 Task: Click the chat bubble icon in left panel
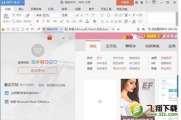click(x=63, y=38)
